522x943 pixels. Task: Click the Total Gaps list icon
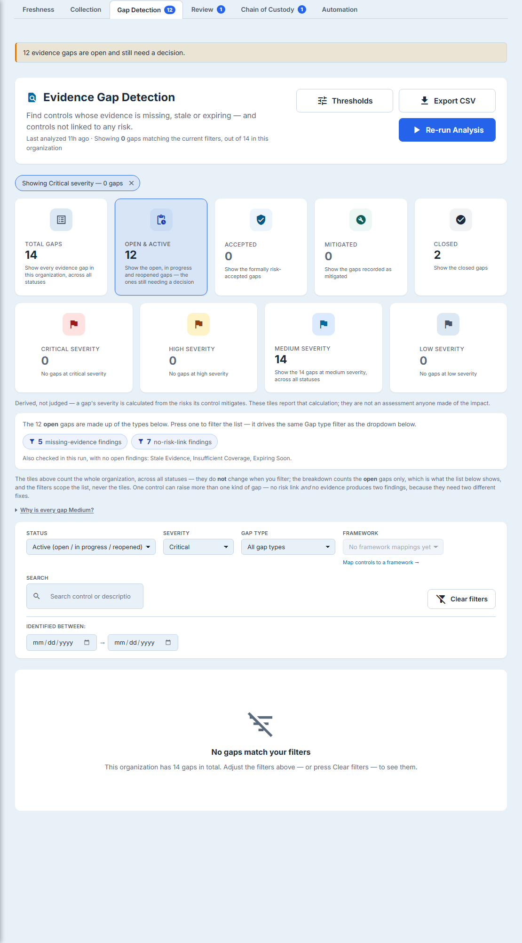coord(61,220)
